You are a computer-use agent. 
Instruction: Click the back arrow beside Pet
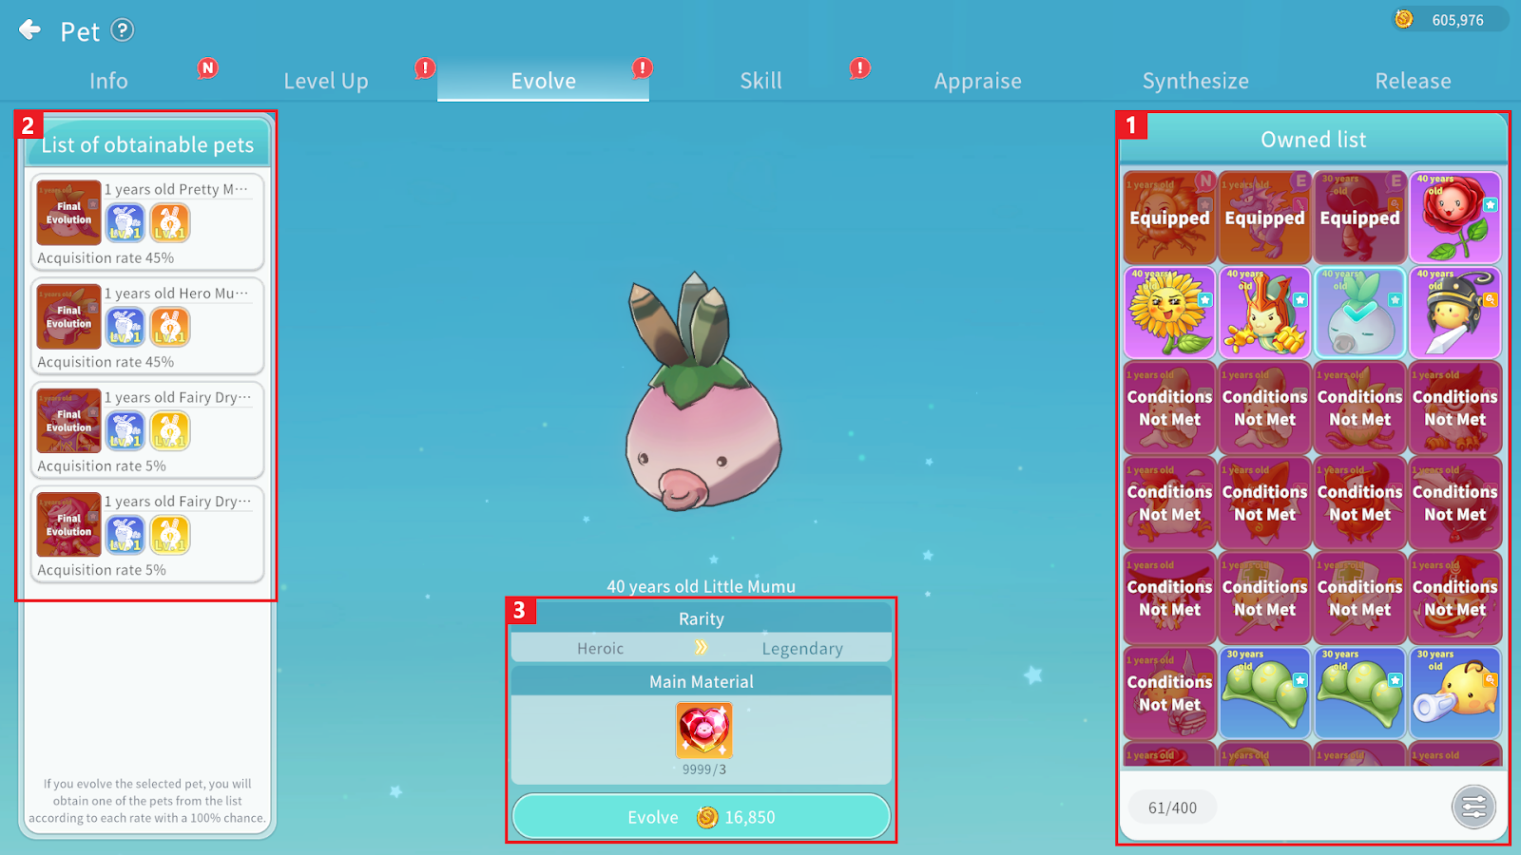[30, 30]
